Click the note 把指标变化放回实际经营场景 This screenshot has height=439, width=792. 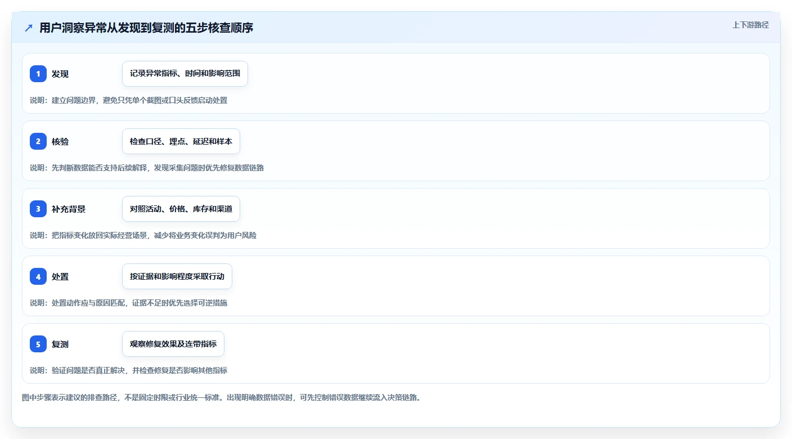coord(143,235)
